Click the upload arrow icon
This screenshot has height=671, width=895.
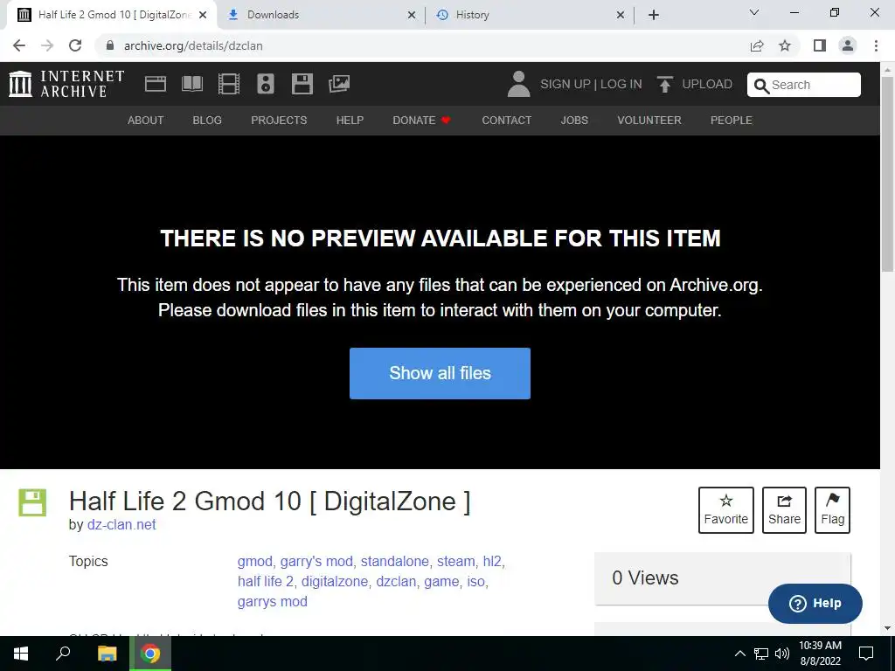(664, 84)
